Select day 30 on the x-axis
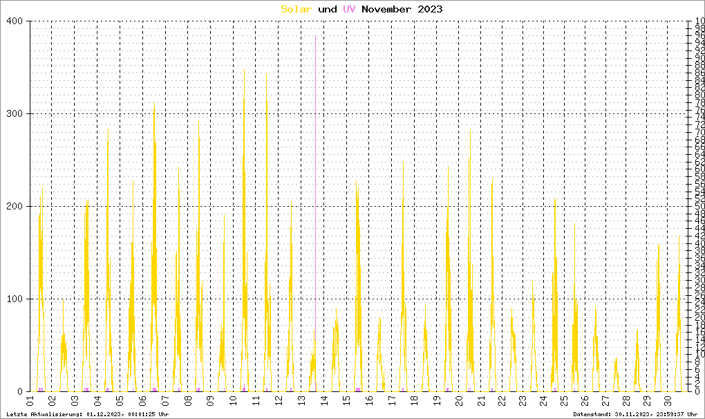 668,401
